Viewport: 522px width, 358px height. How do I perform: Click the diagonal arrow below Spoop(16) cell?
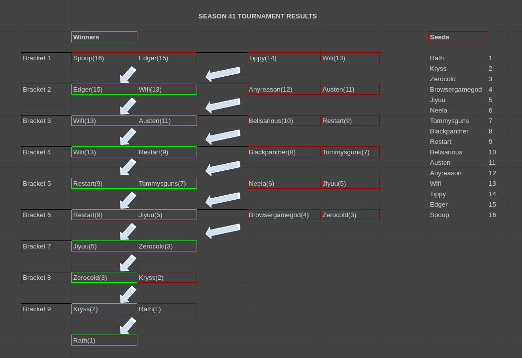(x=128, y=74)
